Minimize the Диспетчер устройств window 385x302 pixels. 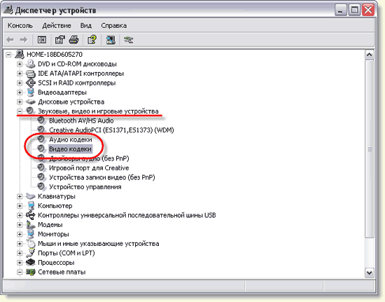[341, 11]
